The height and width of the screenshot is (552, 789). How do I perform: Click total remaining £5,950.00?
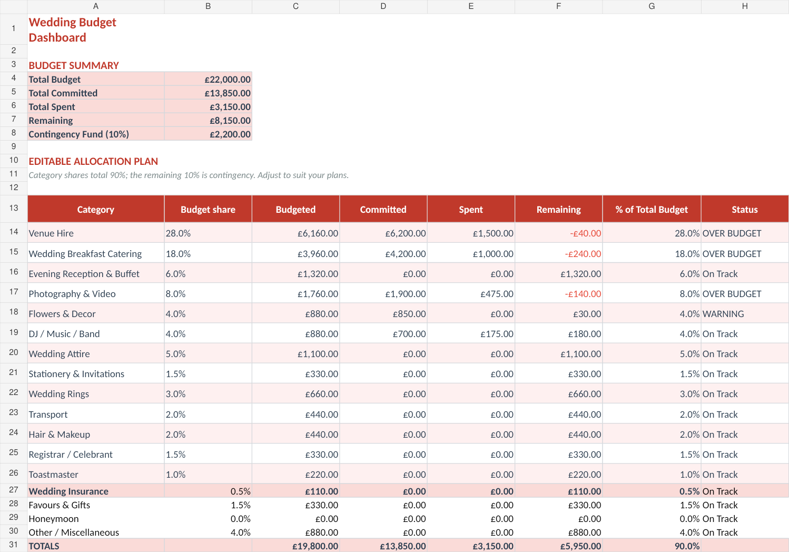558,546
